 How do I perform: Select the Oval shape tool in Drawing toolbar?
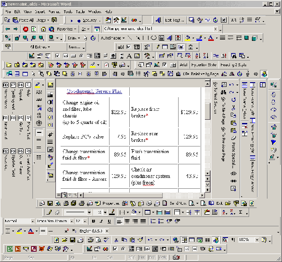pos(154,38)
